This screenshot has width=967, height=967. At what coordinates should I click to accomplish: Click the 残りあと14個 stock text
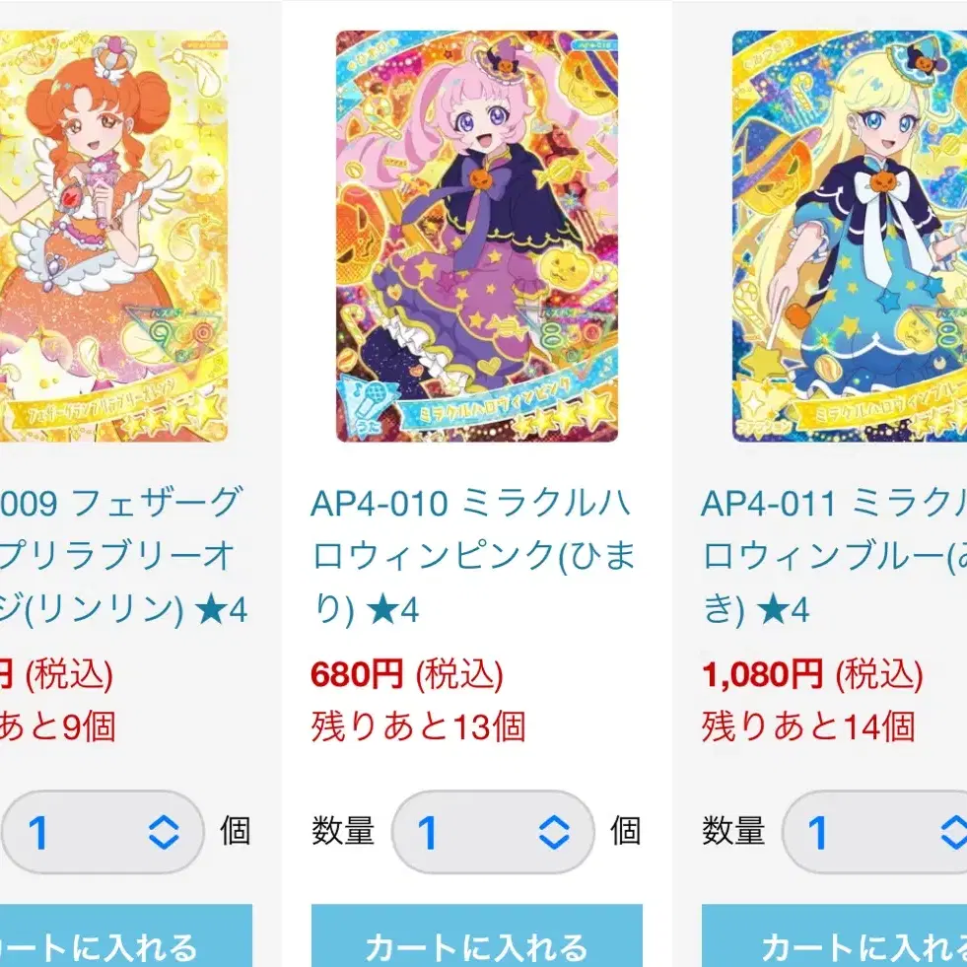coord(808,725)
